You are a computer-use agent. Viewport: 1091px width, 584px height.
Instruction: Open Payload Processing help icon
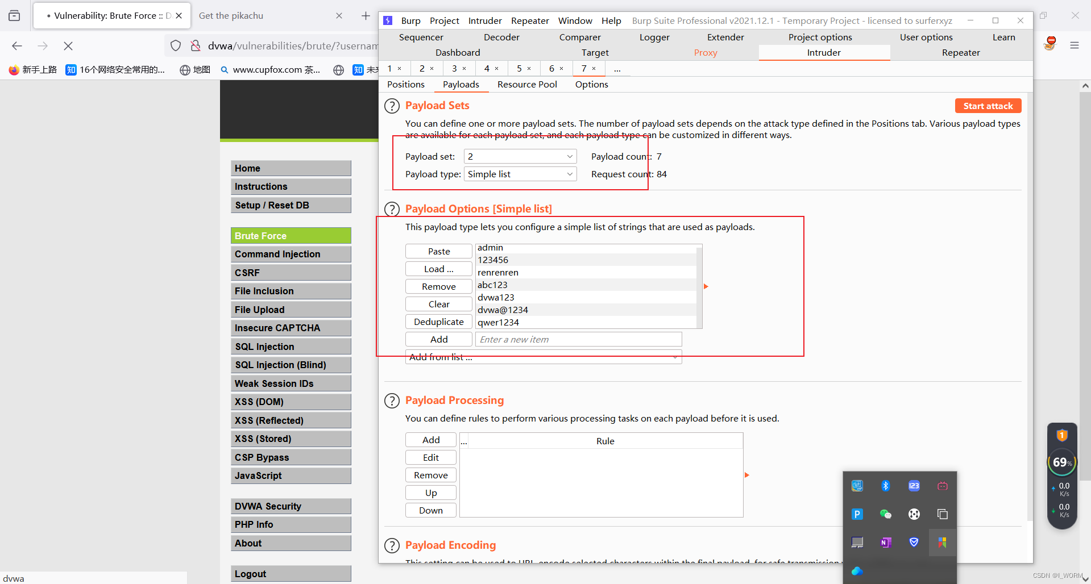tap(392, 401)
